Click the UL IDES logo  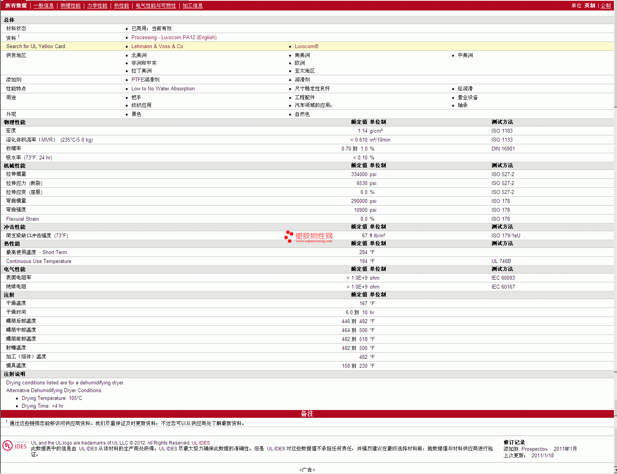[x=15, y=445]
